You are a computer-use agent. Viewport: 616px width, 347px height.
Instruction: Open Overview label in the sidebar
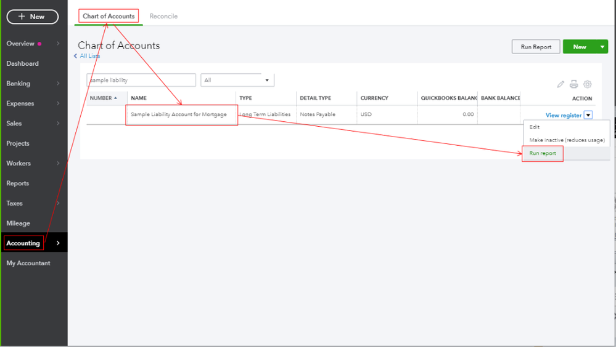(x=20, y=44)
